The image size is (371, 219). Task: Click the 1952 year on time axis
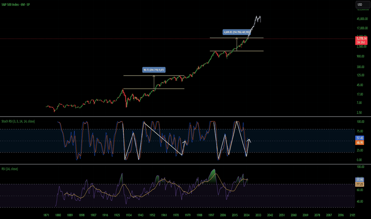pos(152,215)
